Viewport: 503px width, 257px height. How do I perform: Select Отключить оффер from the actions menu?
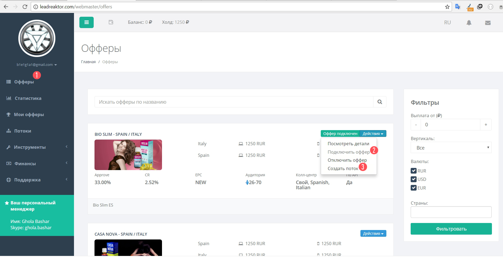[x=347, y=160]
